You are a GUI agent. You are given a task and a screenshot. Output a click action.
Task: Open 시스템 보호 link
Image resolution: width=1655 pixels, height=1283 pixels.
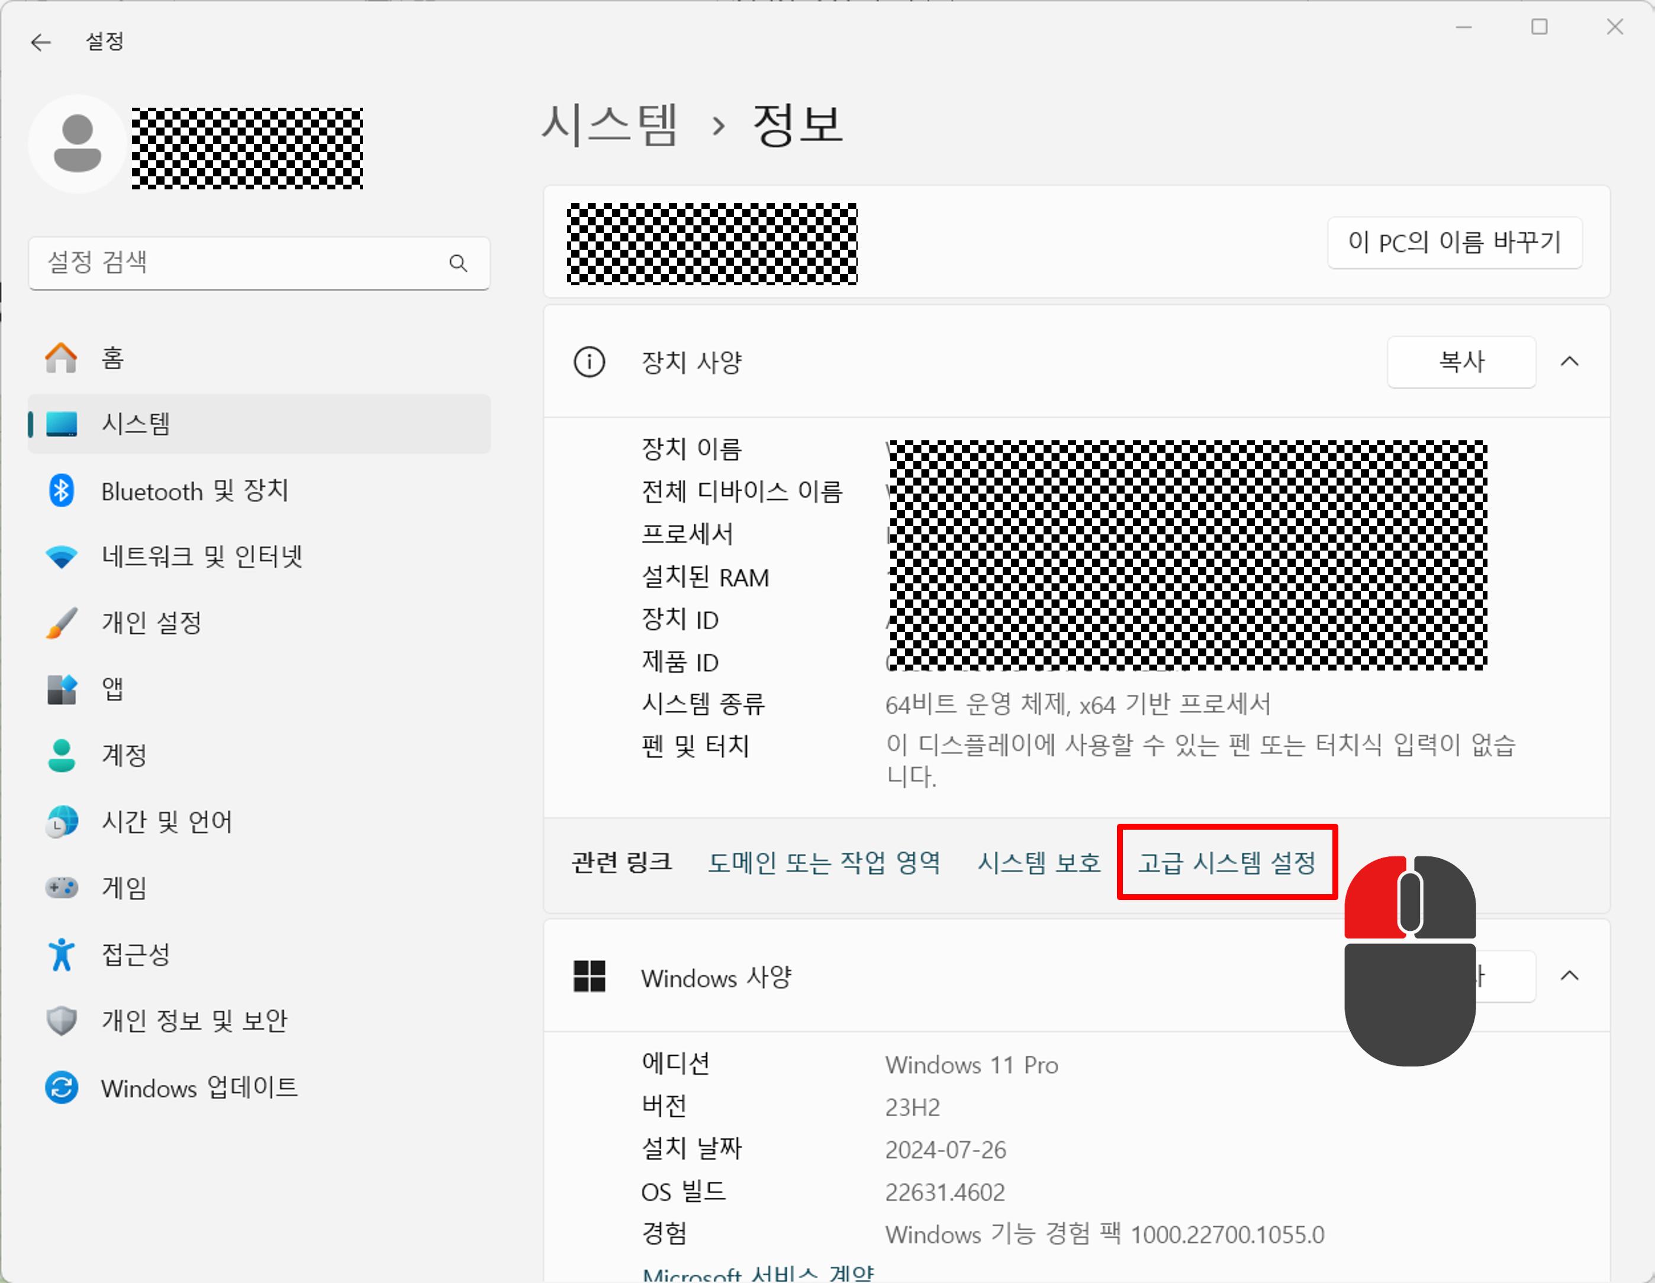[1038, 862]
